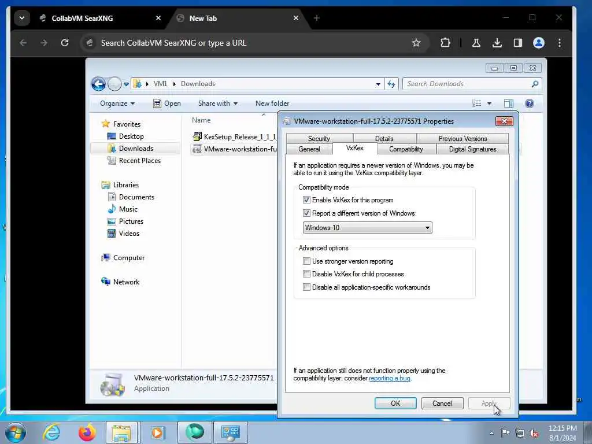
Task: Enable Use stronger version reporting
Action: coord(306,261)
